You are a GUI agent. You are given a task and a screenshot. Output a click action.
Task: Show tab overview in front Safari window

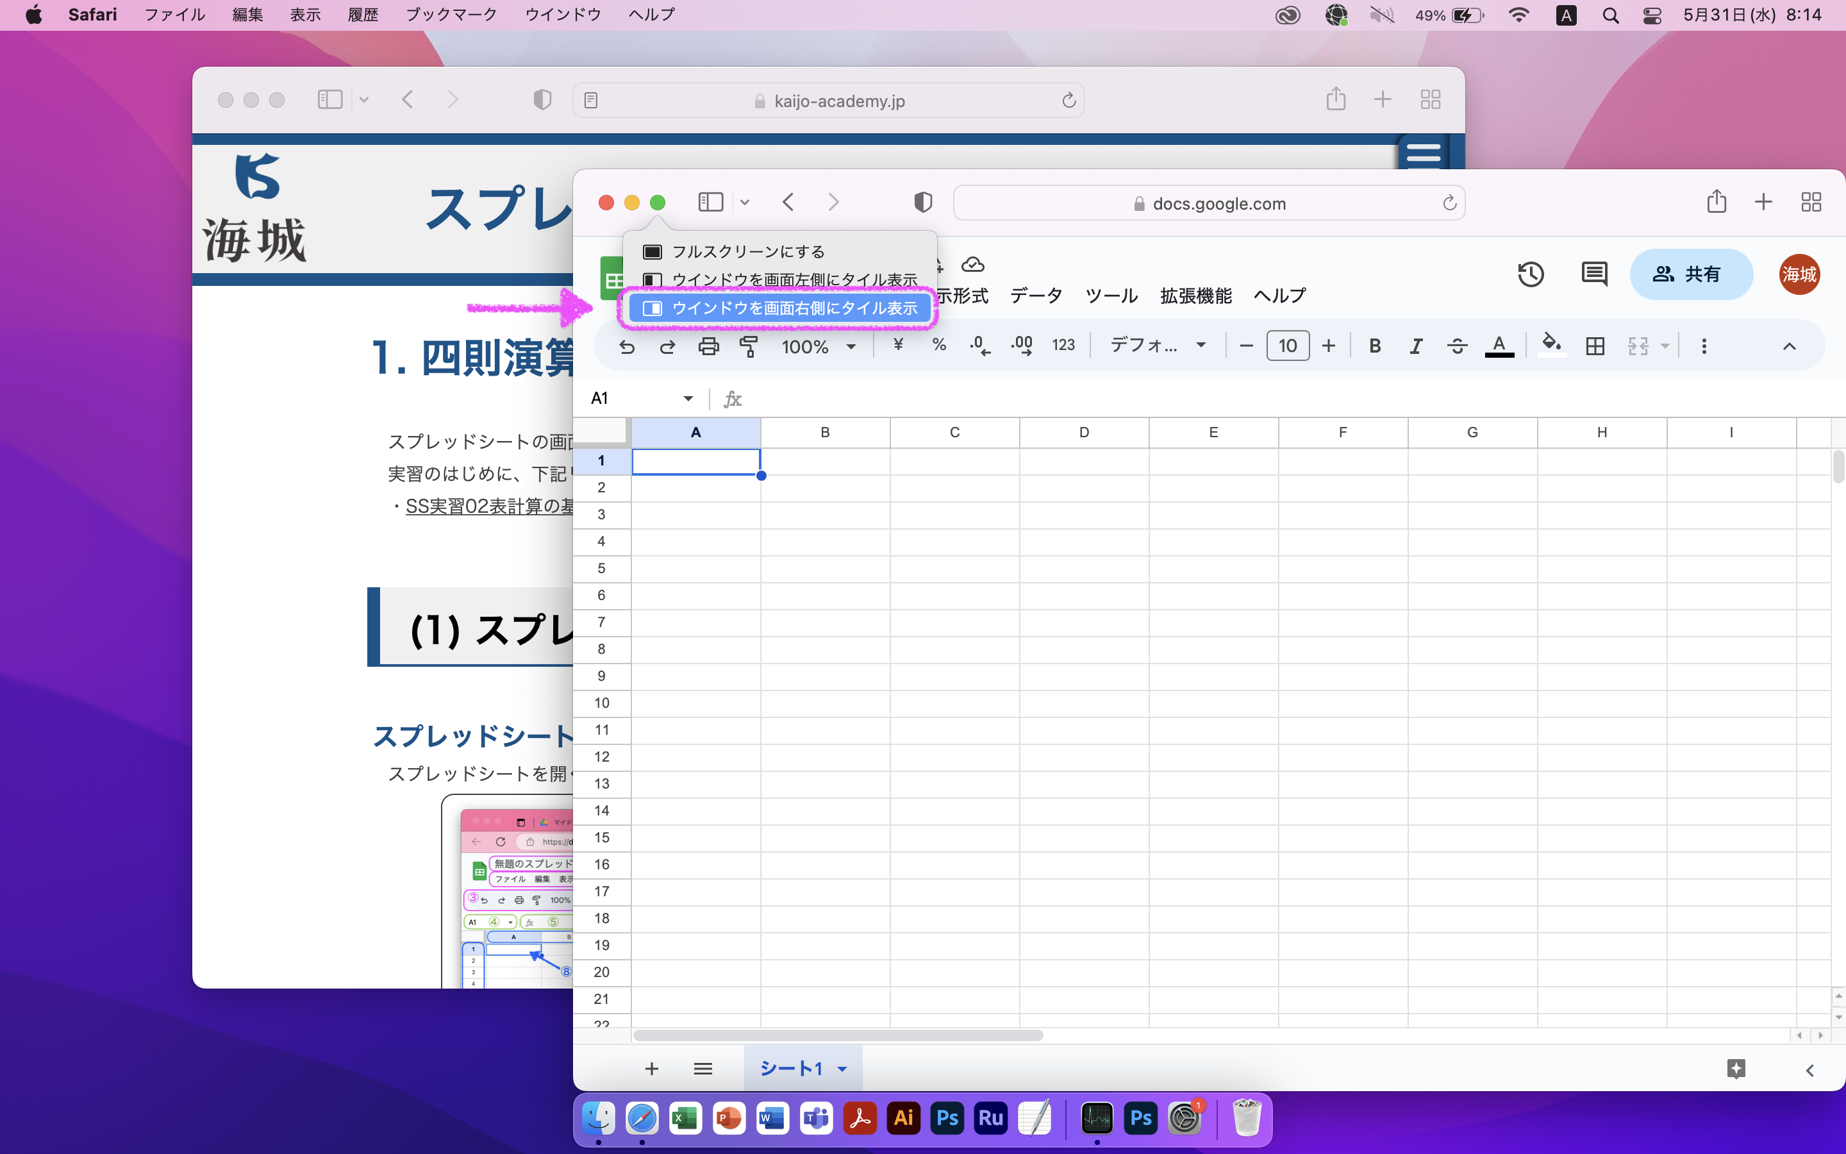1811,202
